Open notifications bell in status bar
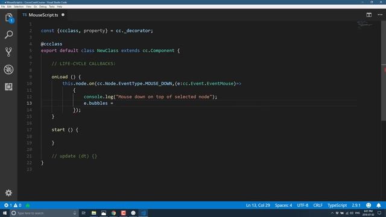The height and width of the screenshot is (217, 386). click(379, 205)
